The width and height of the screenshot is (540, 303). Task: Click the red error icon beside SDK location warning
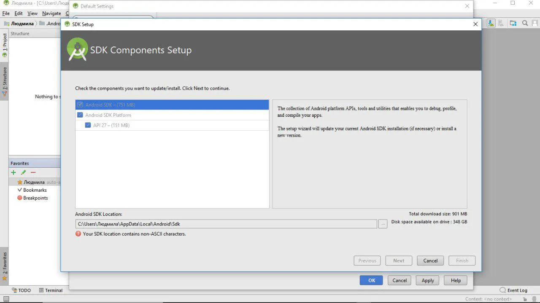pos(78,233)
